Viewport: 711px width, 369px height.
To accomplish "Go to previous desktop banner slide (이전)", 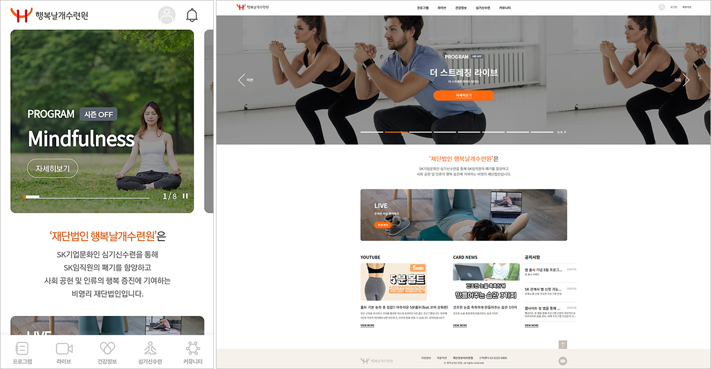I will coord(242,80).
